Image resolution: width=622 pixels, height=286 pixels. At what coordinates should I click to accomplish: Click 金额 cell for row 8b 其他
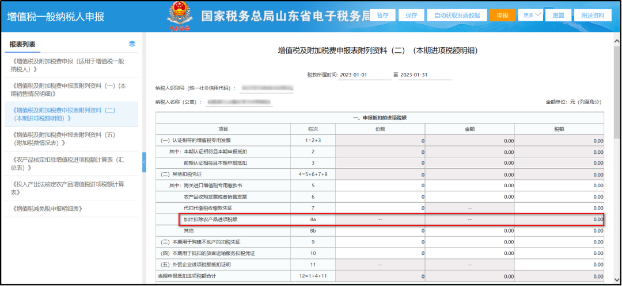[470, 230]
